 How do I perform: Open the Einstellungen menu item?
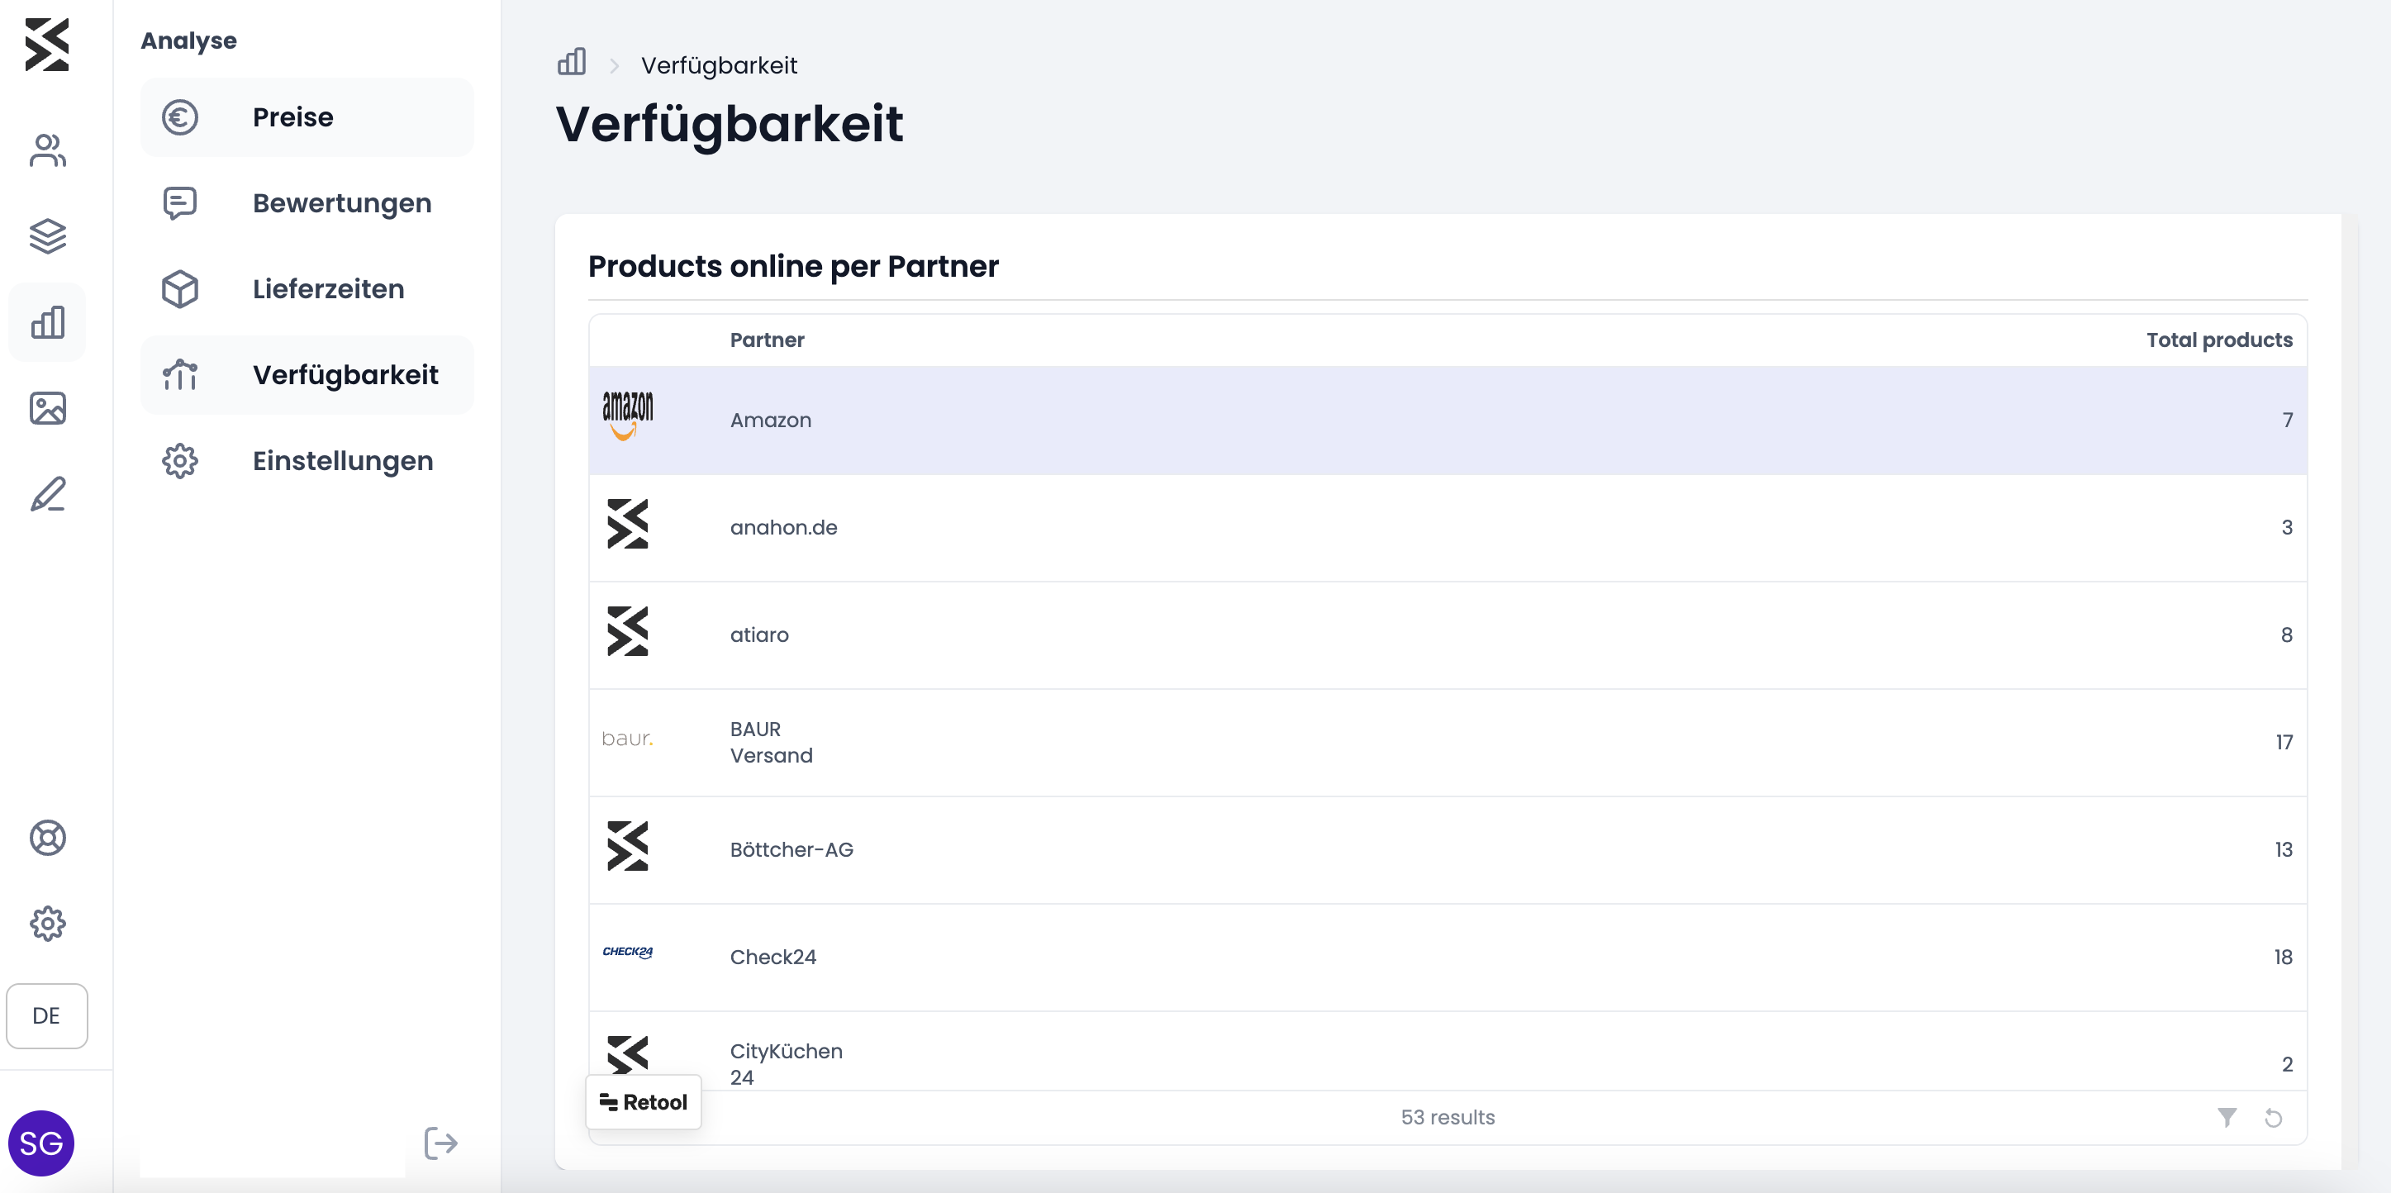pyautogui.click(x=307, y=460)
